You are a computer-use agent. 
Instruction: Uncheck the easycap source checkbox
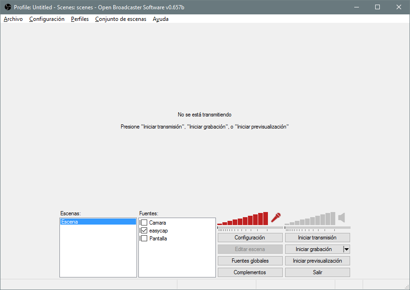[144, 231]
